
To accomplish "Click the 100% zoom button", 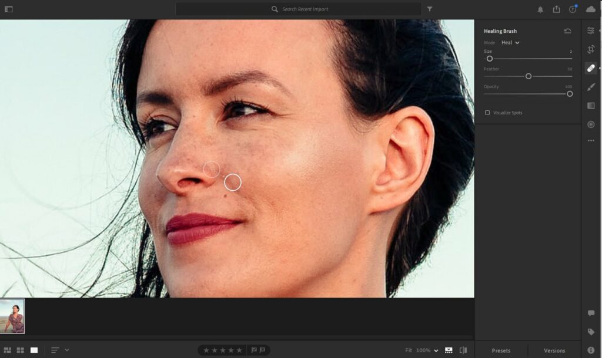I will tap(423, 350).
